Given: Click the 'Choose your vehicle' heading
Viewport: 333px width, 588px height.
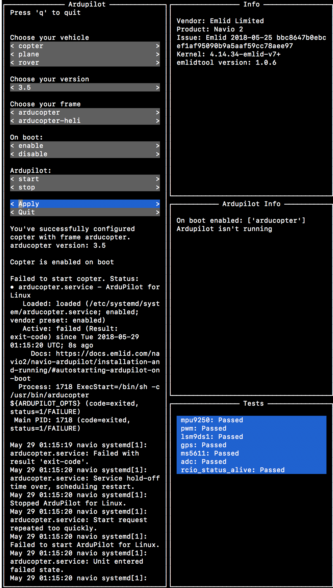Looking at the screenshot, I should [49, 37].
